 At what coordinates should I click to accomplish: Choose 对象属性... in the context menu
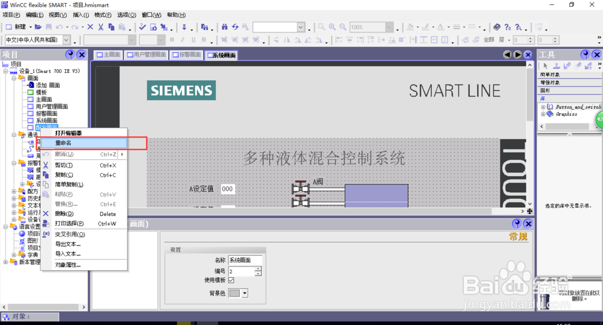83,265
